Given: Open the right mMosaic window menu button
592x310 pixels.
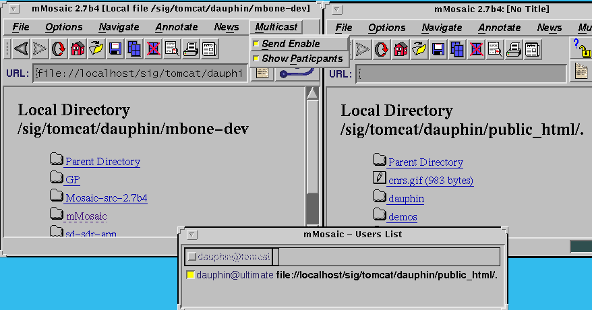Looking at the screenshot, I should pos(337,9).
